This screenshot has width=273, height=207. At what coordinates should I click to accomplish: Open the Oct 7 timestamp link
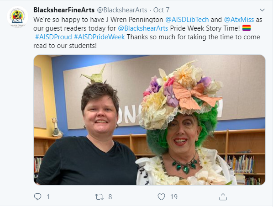click(x=161, y=10)
